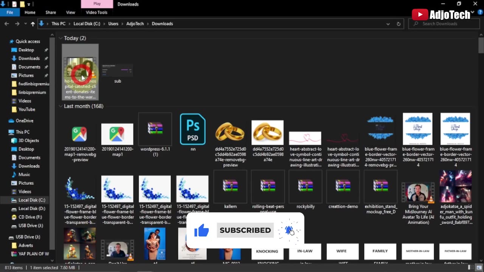
Task: Click the Forward navigation arrow
Action: pos(17,24)
